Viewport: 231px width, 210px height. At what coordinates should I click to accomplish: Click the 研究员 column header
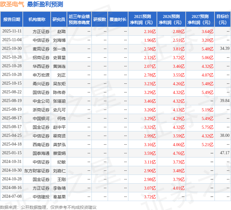click(x=58, y=19)
